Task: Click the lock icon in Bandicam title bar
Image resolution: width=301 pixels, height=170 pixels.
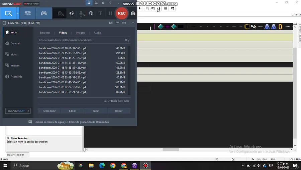Action: point(89,3)
